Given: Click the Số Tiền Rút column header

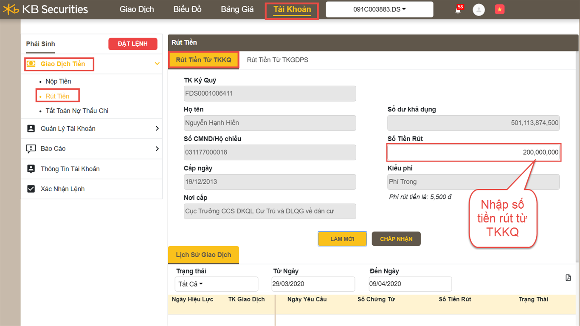Looking at the screenshot, I should [x=455, y=299].
